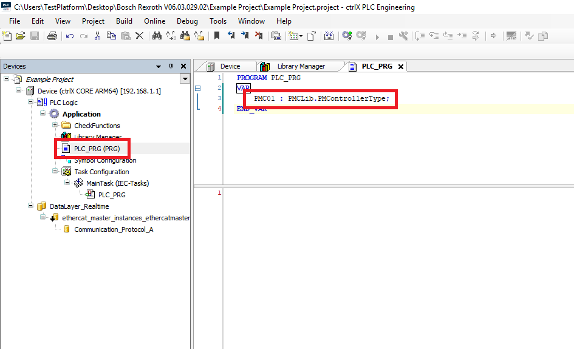Toggle bookmark with the bookmark icon
574x349 pixels.
[217, 36]
